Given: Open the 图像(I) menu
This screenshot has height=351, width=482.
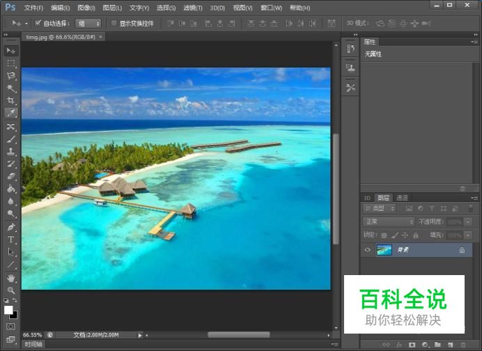Looking at the screenshot, I should coord(86,8).
